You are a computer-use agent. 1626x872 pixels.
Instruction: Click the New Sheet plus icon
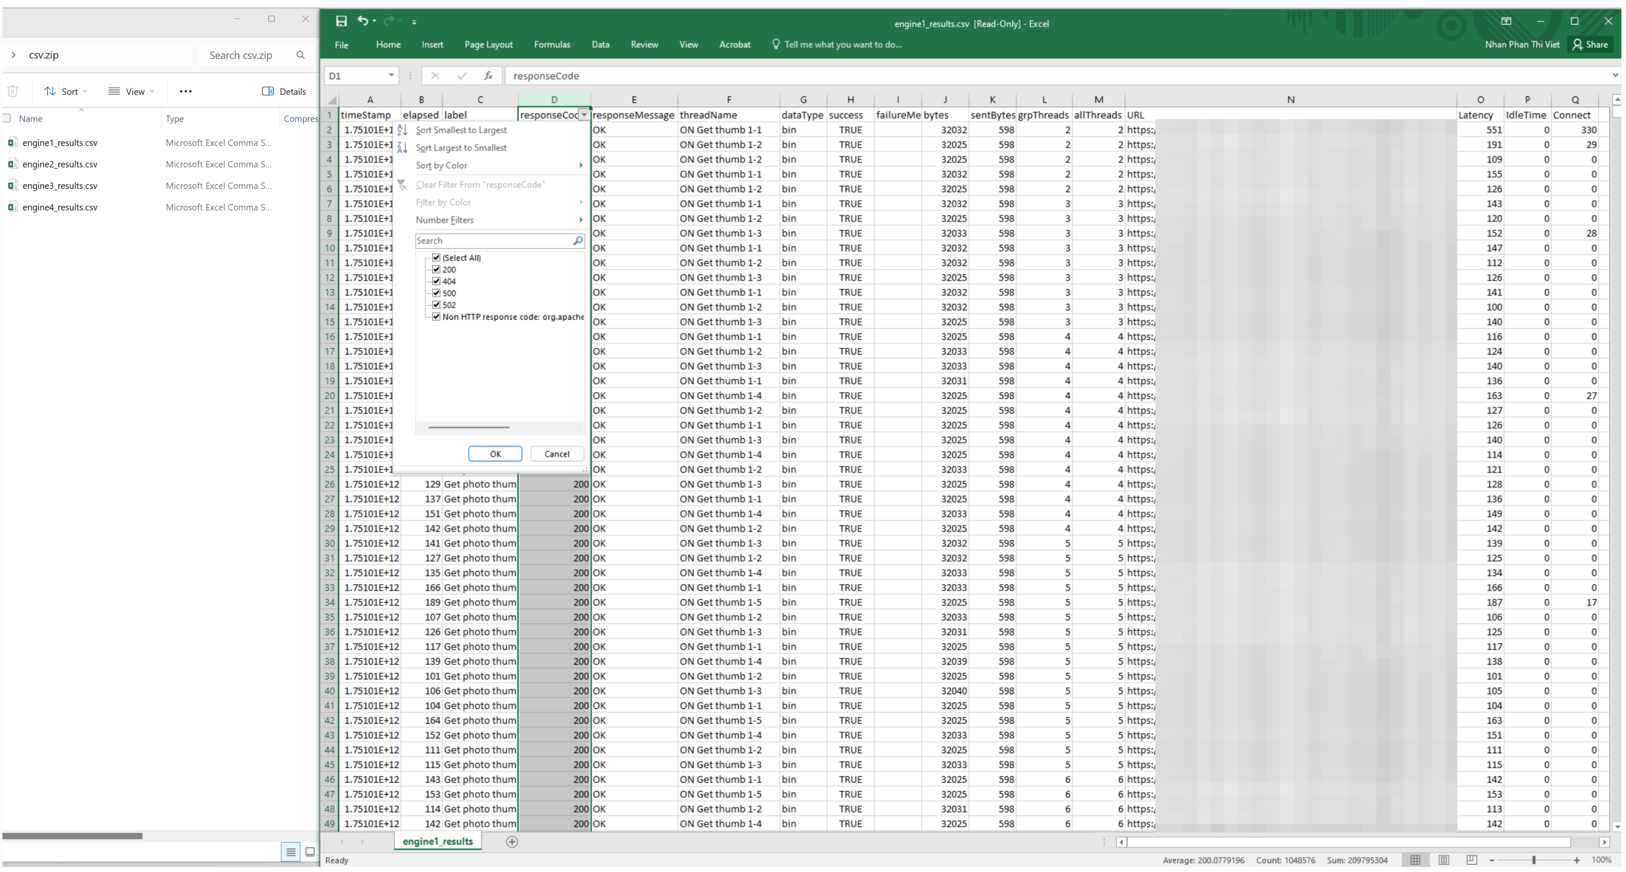(512, 842)
